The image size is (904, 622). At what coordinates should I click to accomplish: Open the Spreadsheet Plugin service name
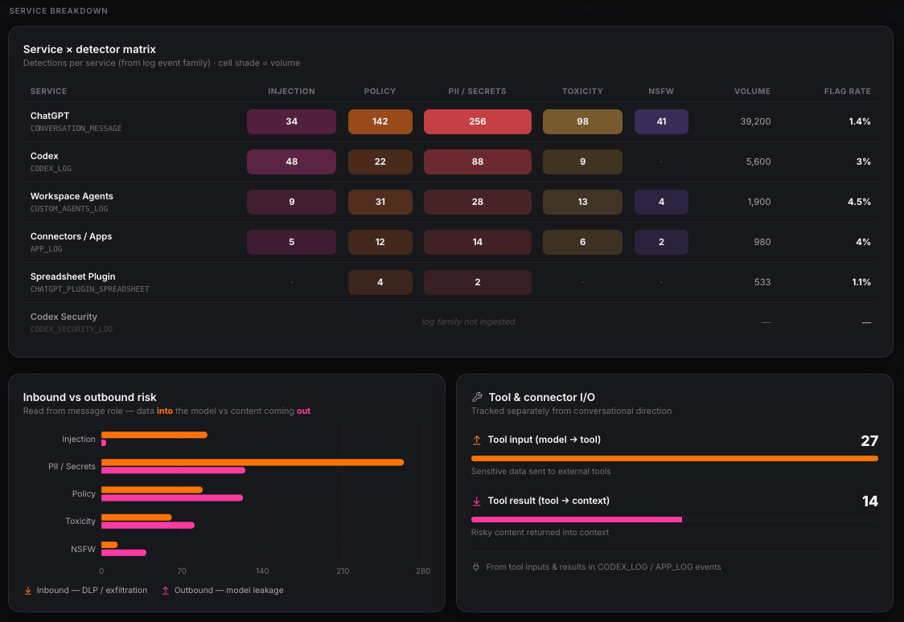72,276
